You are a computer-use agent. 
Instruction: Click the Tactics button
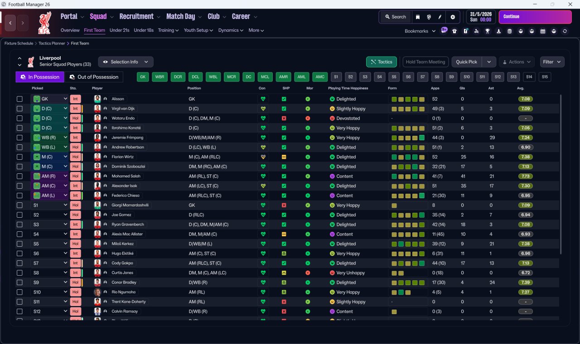[x=382, y=62]
